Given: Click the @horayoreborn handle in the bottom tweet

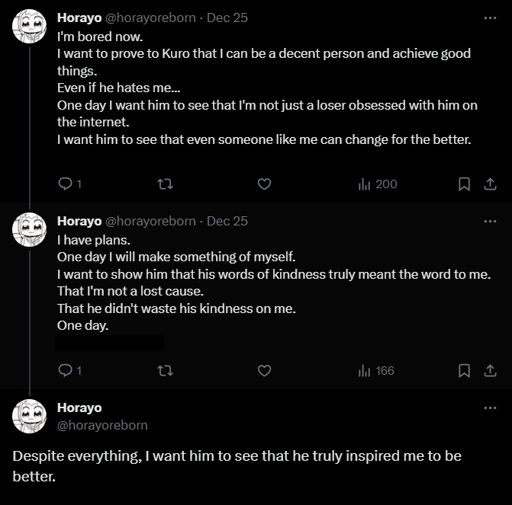Looking at the screenshot, I should (102, 425).
